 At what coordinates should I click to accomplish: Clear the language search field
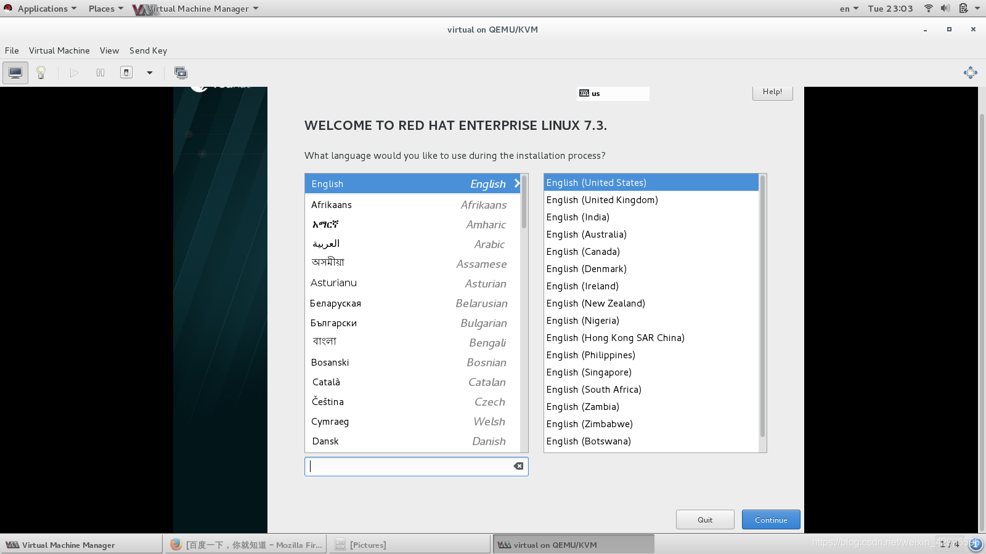[518, 466]
